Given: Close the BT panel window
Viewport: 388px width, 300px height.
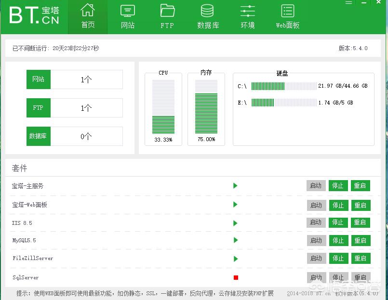Looking at the screenshot, I should tap(378, 2).
